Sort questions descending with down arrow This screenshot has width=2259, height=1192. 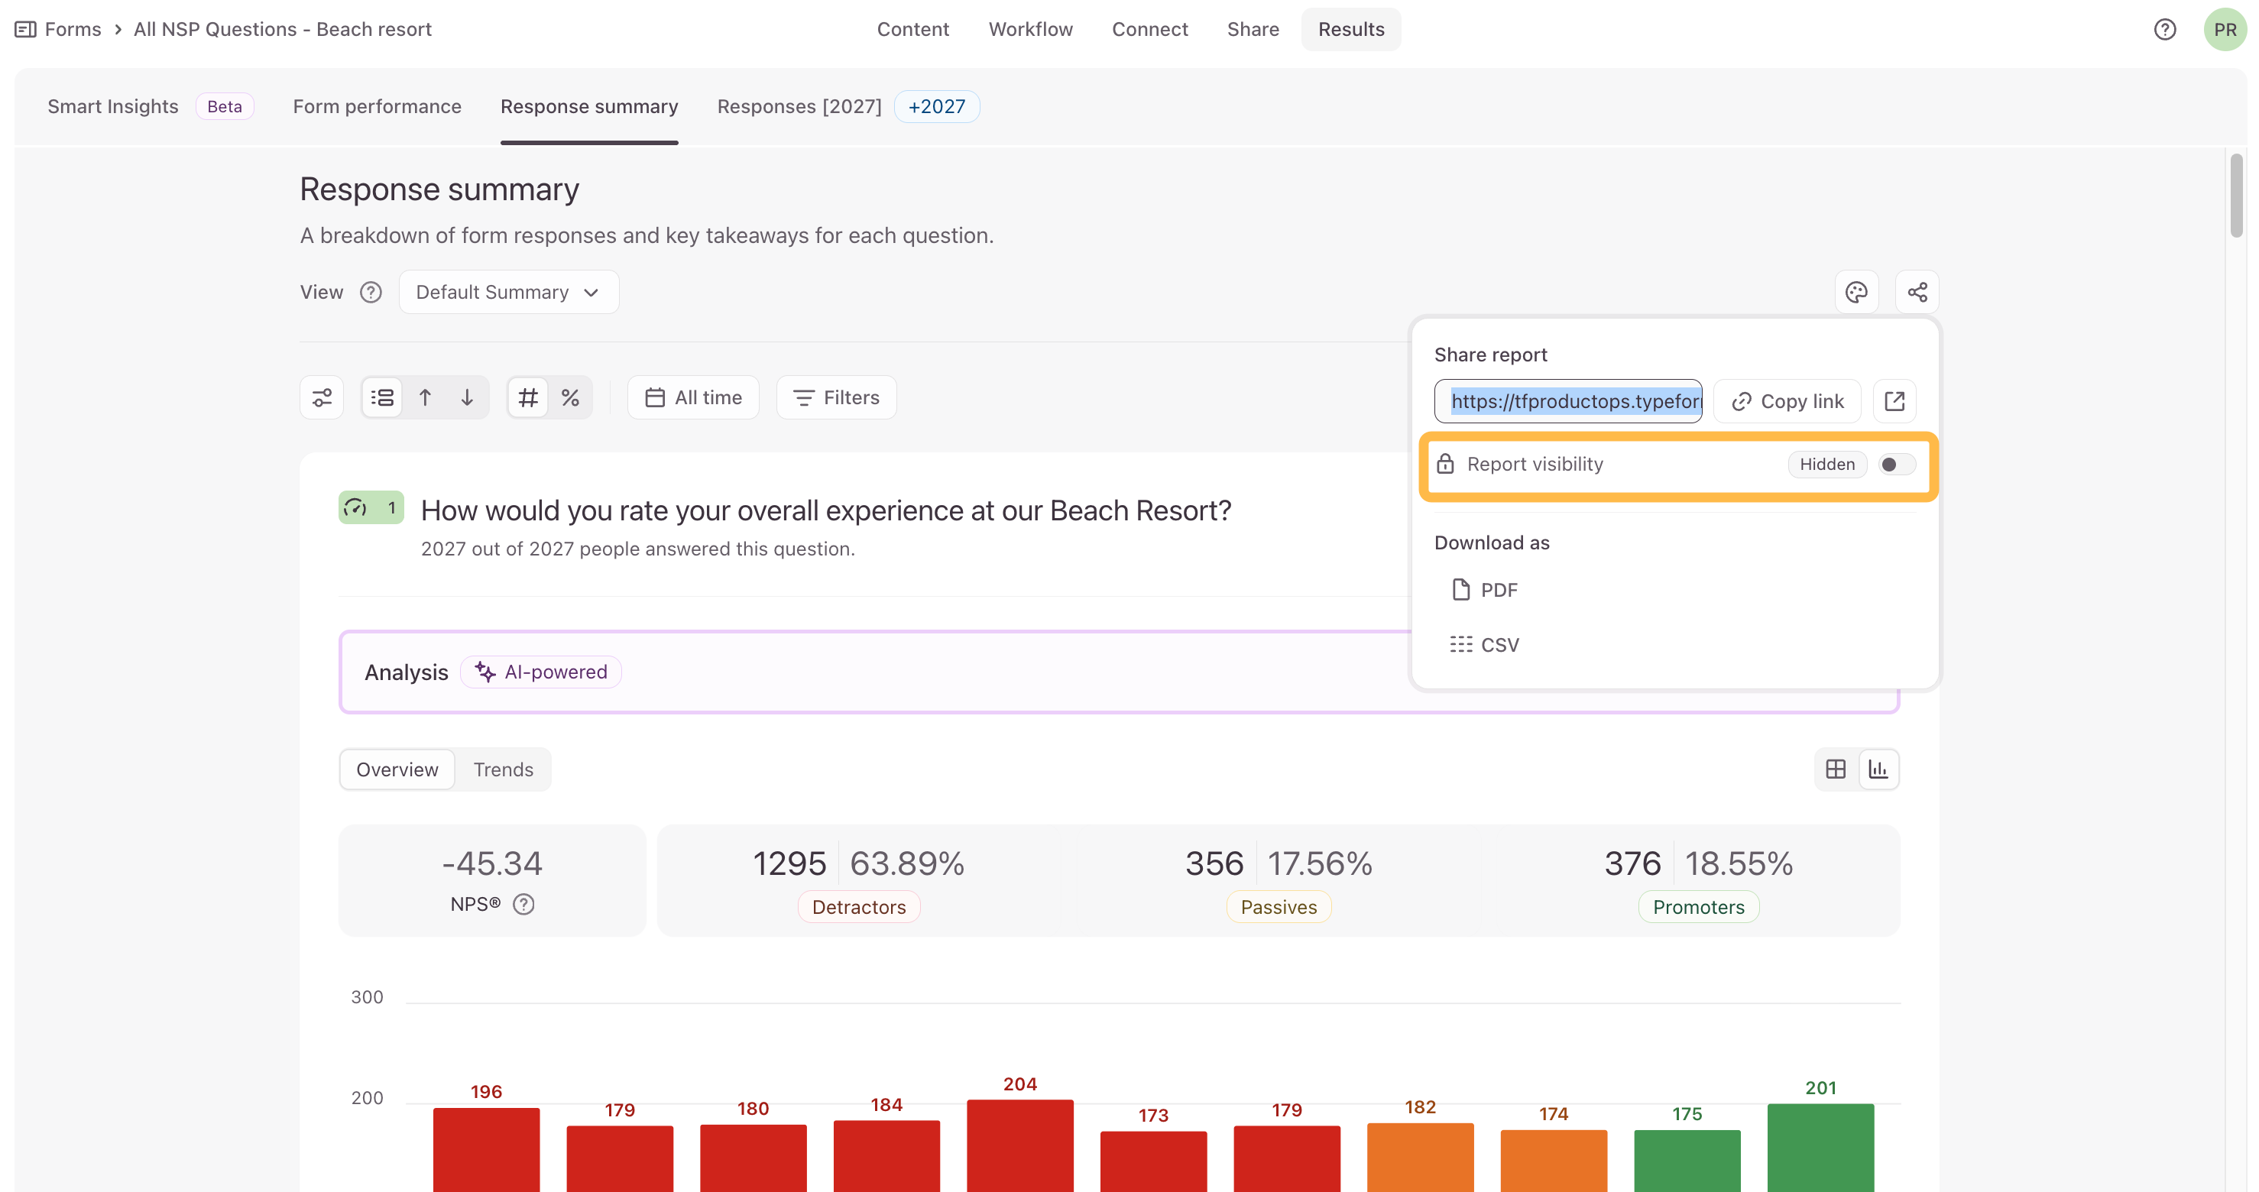(x=468, y=397)
